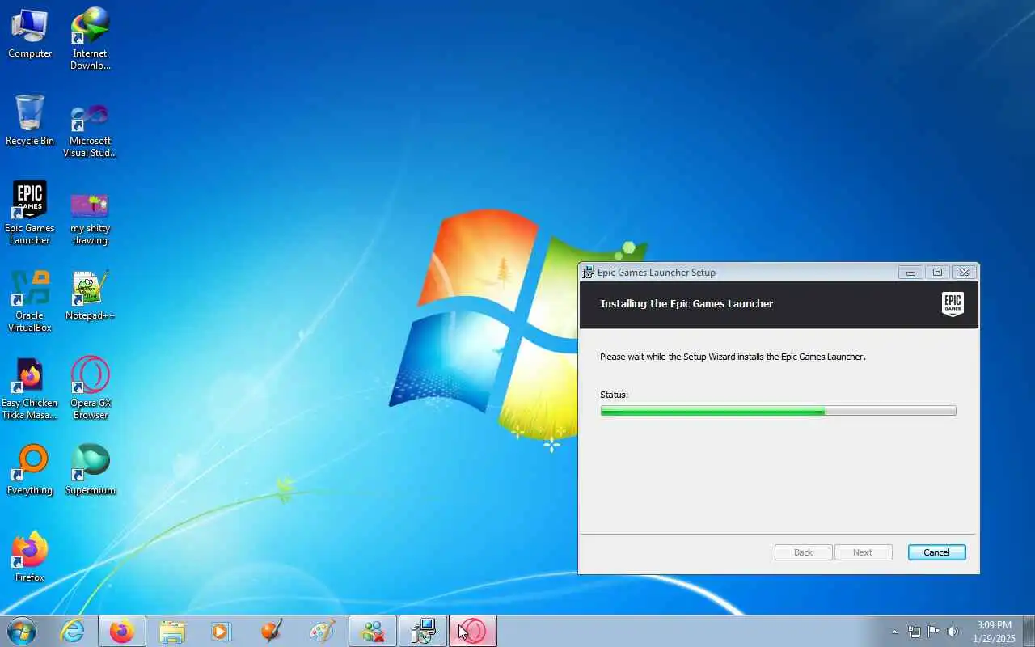
Task: Switch to the installer setup taskbar icon
Action: point(423,631)
